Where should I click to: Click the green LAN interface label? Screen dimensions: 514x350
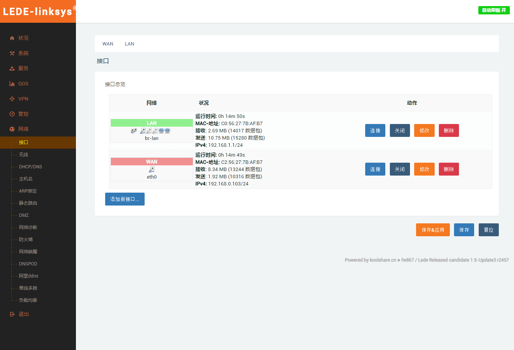(x=151, y=123)
